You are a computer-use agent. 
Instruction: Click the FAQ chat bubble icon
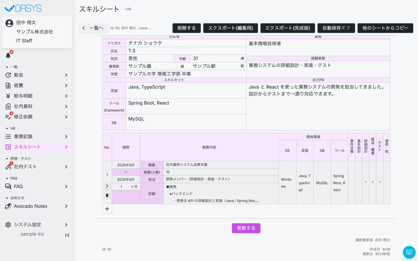tap(8, 186)
